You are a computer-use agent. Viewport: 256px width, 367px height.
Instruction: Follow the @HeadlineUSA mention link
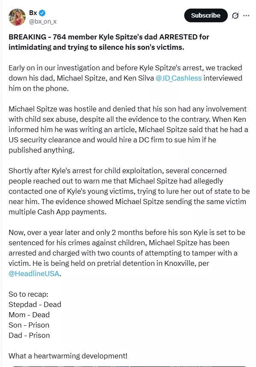pyautogui.click(x=34, y=274)
